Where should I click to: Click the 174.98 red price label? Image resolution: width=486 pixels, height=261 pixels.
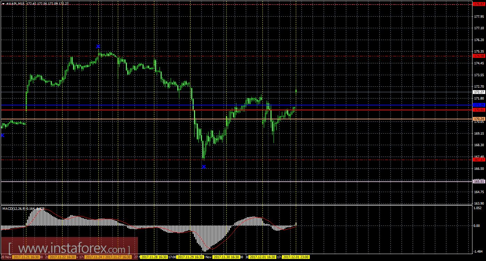(x=479, y=56)
